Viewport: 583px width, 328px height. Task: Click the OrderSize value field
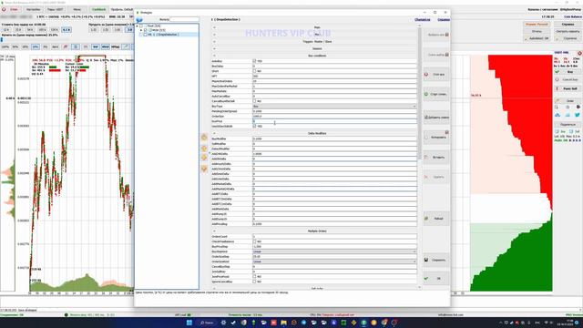(334, 117)
